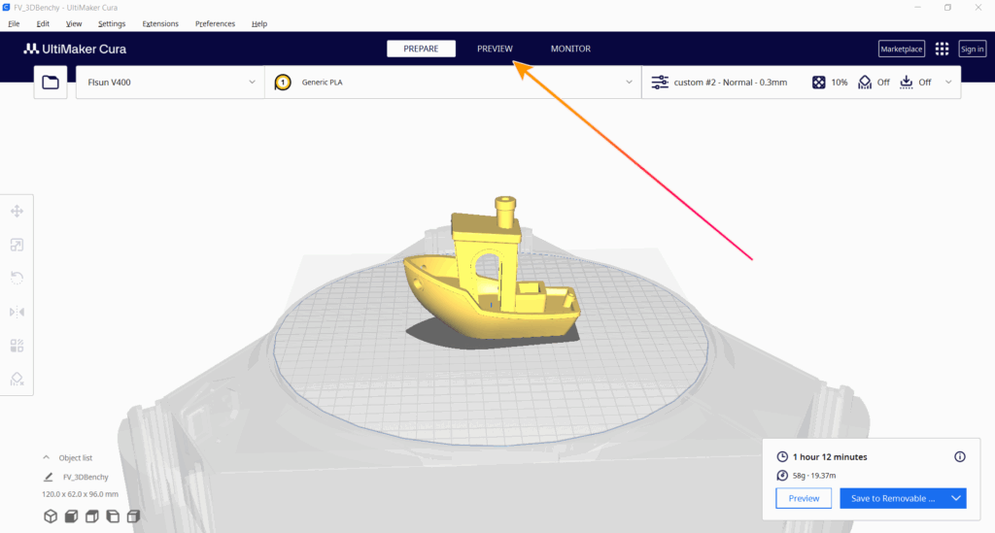Click the material spool usage icon
This screenshot has height=533, width=995.
tap(782, 476)
